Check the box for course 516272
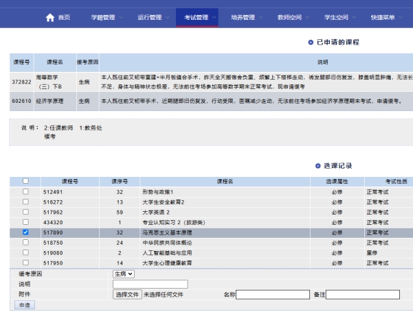 [25, 202]
